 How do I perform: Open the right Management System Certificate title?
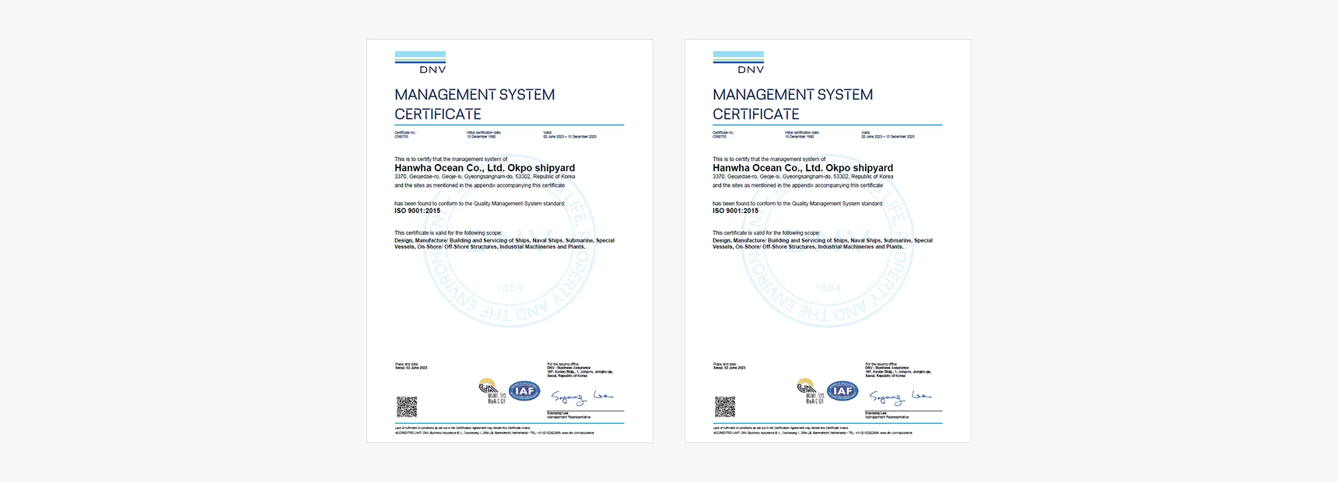click(x=793, y=104)
